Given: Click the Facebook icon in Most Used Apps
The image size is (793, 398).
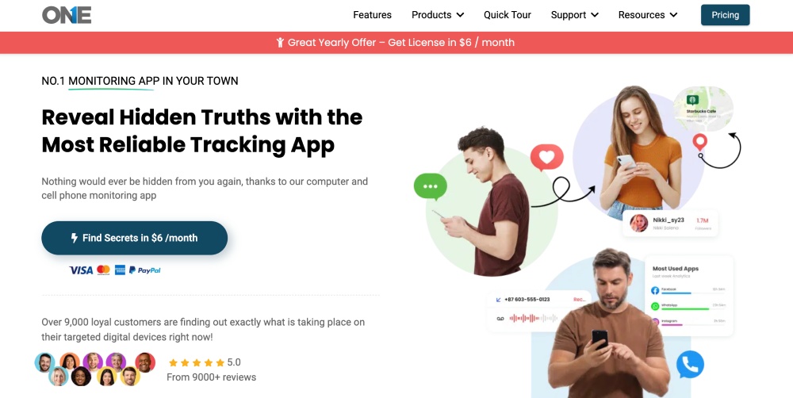Looking at the screenshot, I should [655, 290].
